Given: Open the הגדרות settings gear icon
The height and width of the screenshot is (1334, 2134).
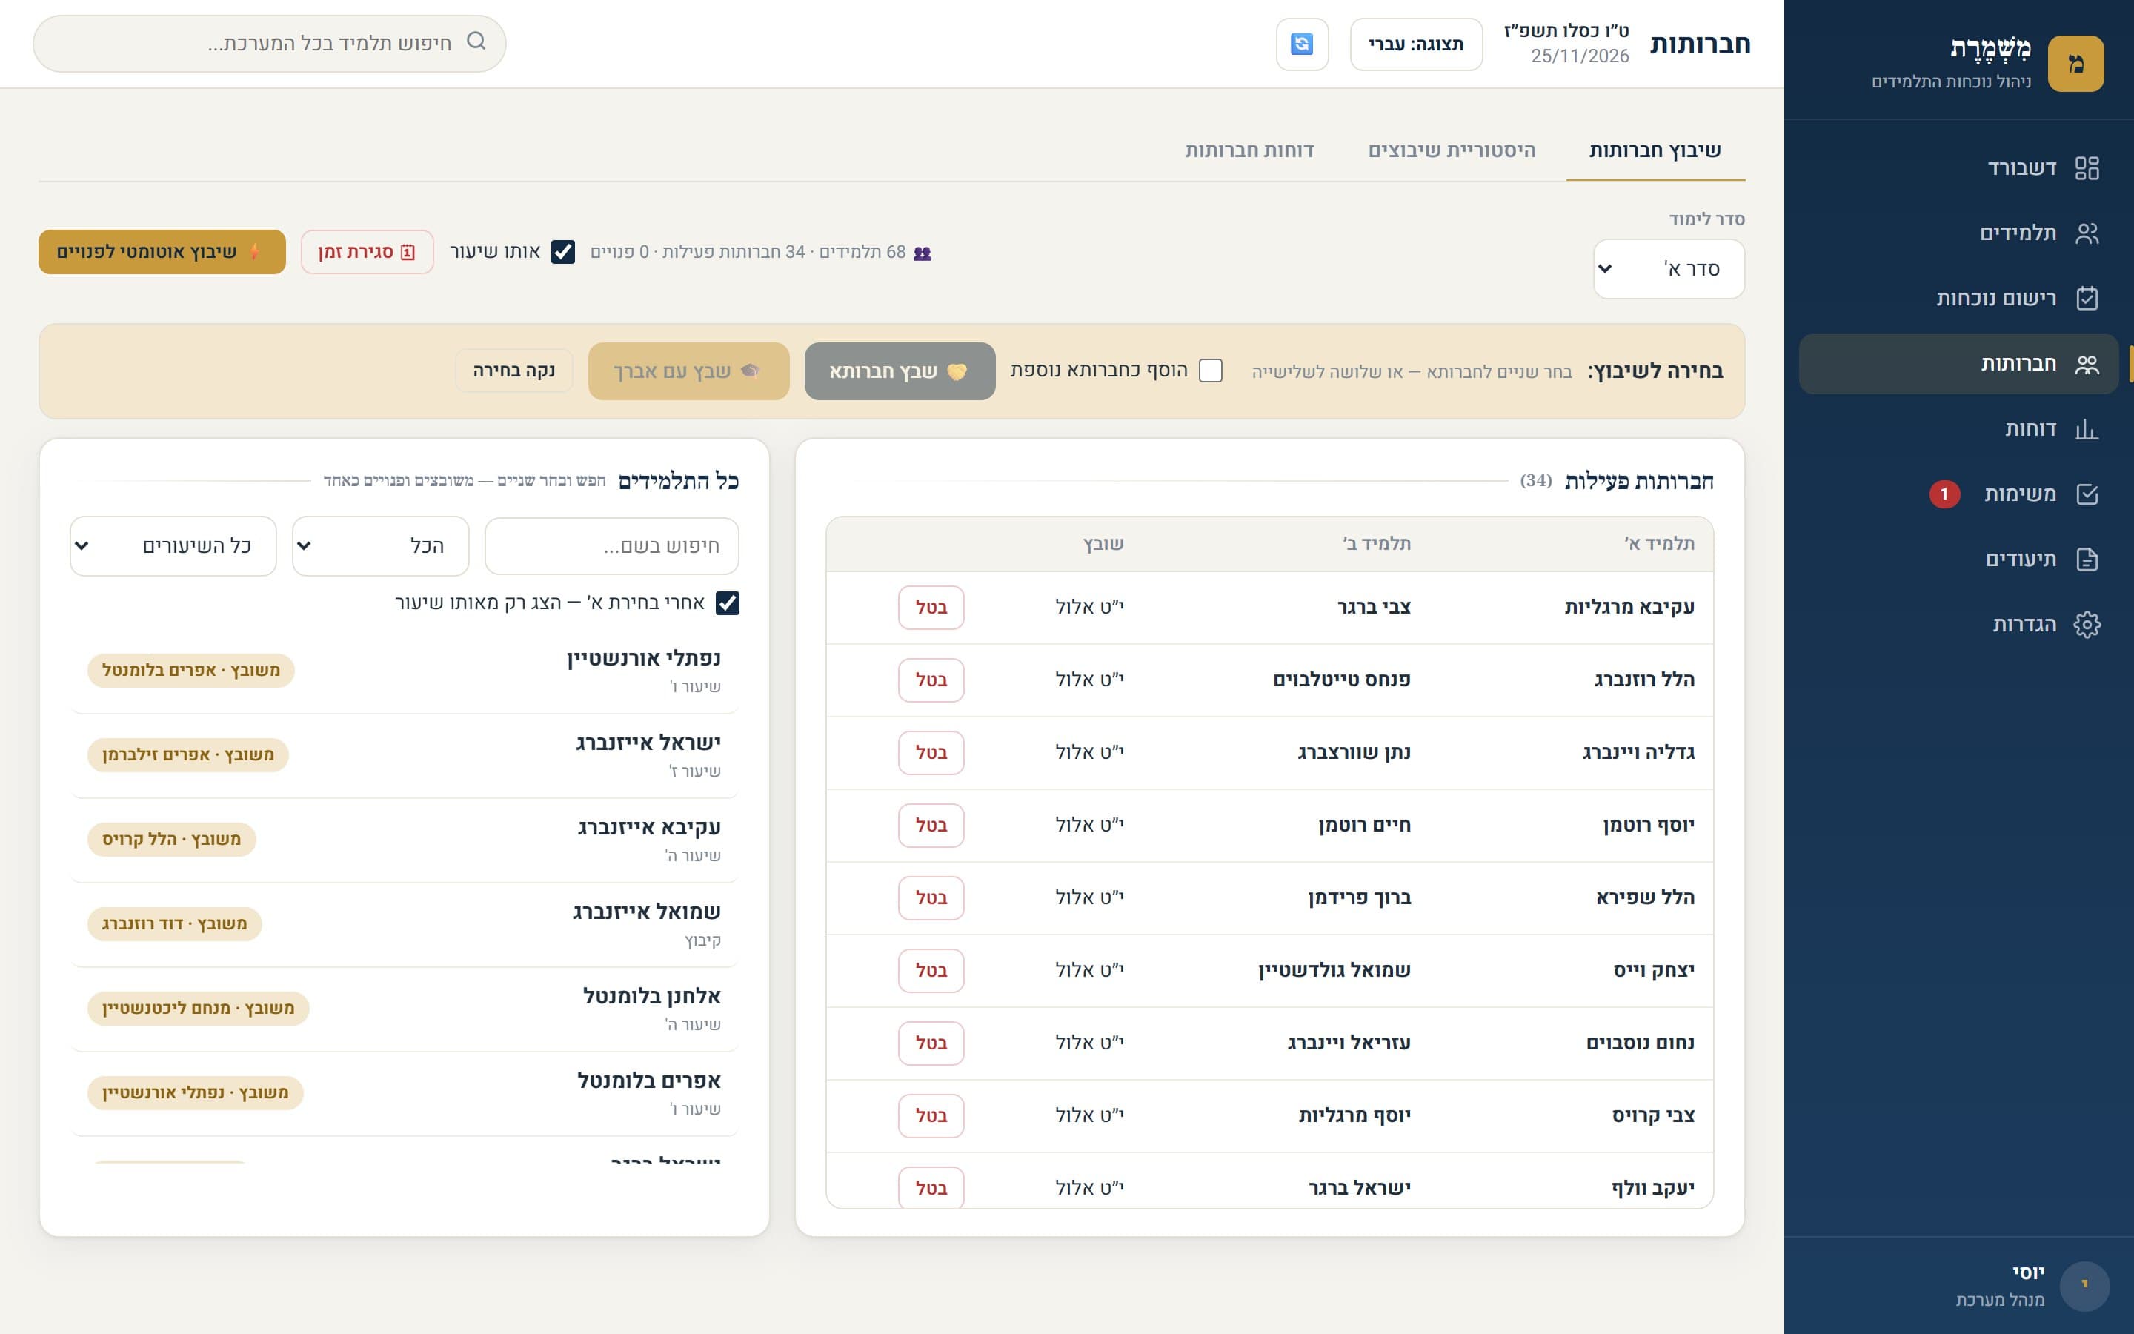Looking at the screenshot, I should point(2087,625).
